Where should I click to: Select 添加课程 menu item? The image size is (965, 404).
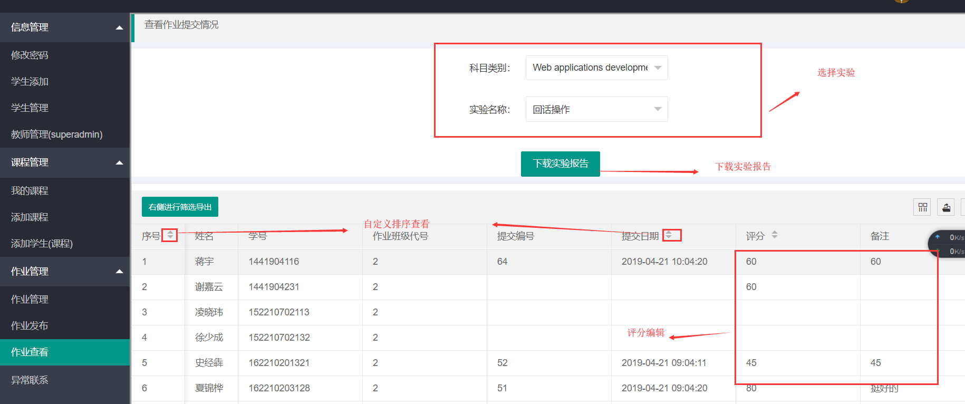tap(30, 217)
